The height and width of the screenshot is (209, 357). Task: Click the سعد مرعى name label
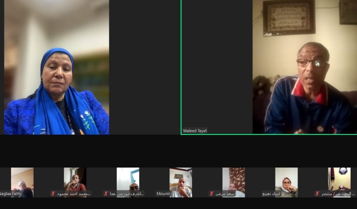(x=224, y=193)
